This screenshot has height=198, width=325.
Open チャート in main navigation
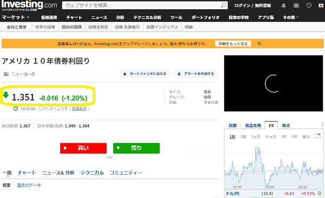(x=74, y=17)
